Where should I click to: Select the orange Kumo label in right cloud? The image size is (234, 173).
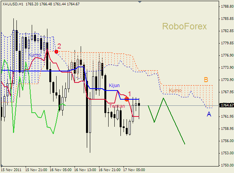point(175,90)
